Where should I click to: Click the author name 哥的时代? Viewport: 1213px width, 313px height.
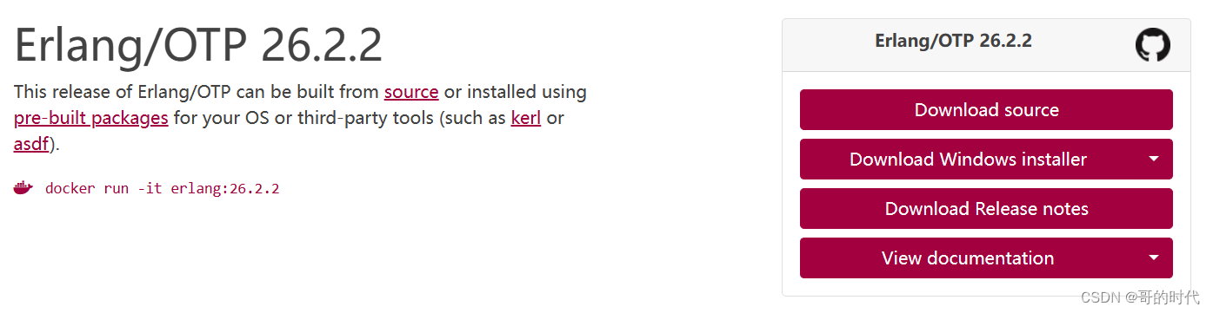coord(1169,297)
